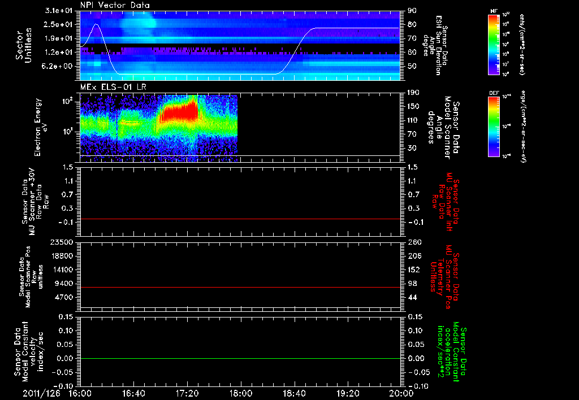Click the 23500 scanner position tick label
Screen dimensions: 579x400
point(62,242)
